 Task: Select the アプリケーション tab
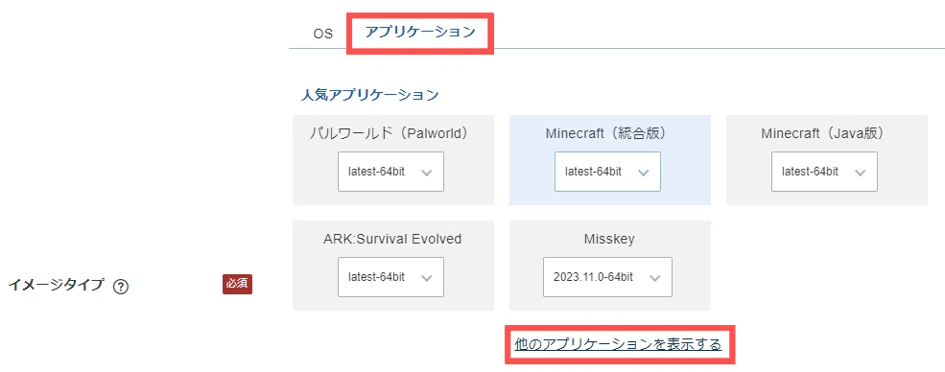(x=420, y=33)
